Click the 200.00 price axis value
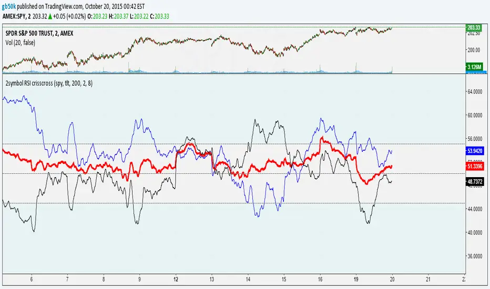Viewport: 490px width, 289px height. [474, 50]
